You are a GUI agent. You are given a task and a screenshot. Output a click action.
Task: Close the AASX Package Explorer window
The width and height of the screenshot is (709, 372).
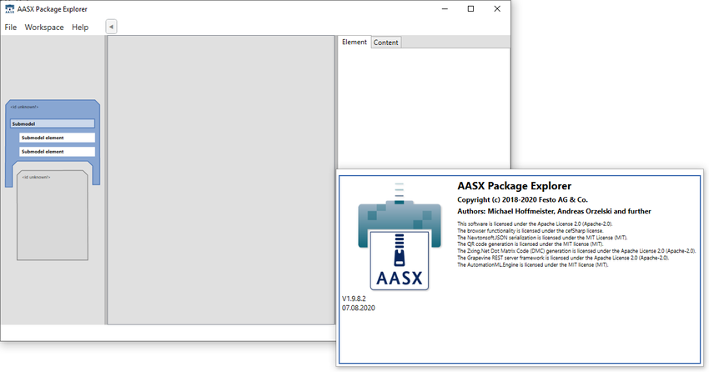497,8
